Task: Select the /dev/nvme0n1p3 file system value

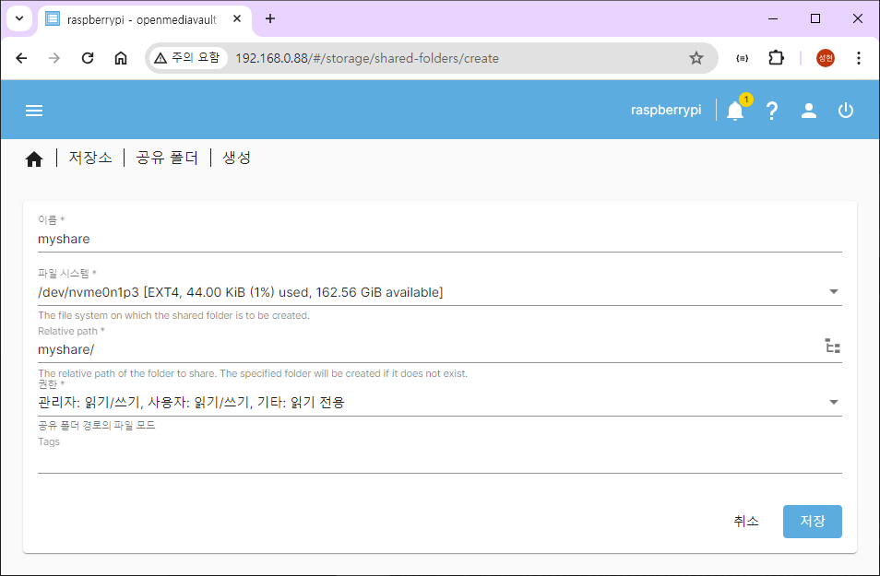Action: [x=240, y=292]
